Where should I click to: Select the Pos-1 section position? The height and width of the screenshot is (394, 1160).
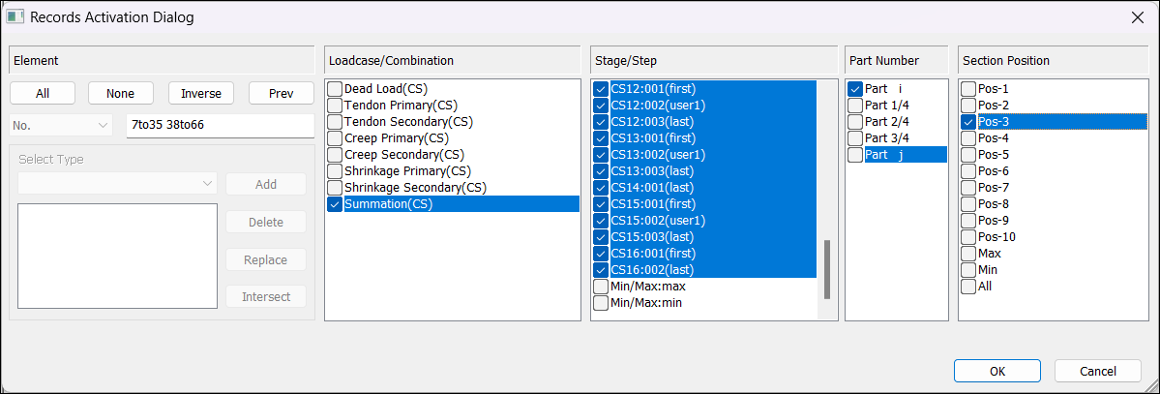968,89
